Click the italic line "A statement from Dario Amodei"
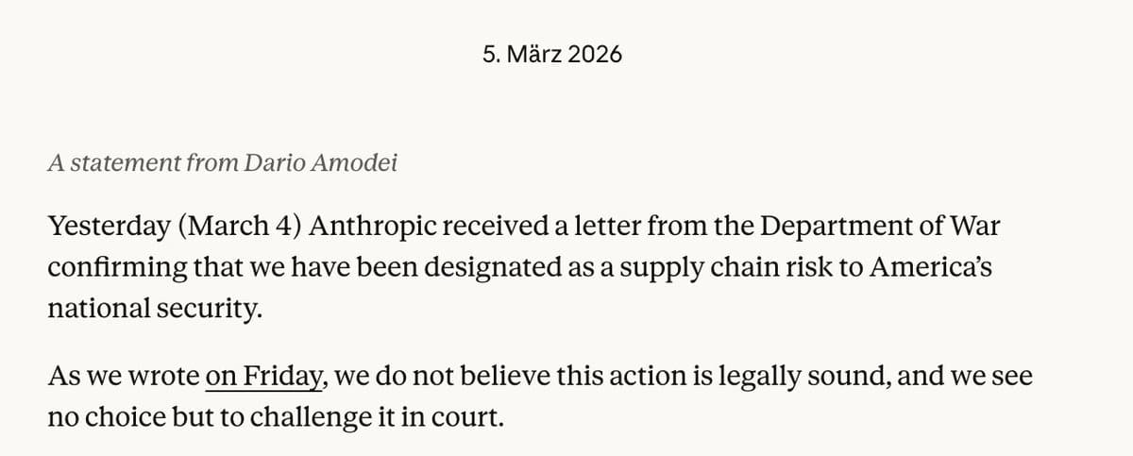Viewport: 1133px width, 456px height. click(223, 163)
